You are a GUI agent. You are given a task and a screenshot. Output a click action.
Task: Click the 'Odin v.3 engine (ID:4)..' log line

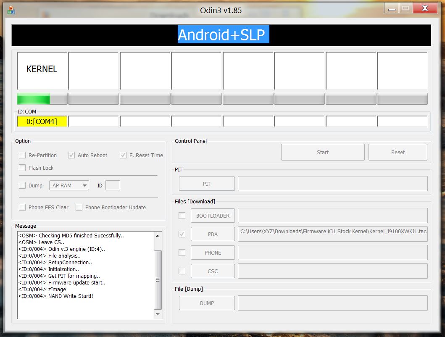62,249
